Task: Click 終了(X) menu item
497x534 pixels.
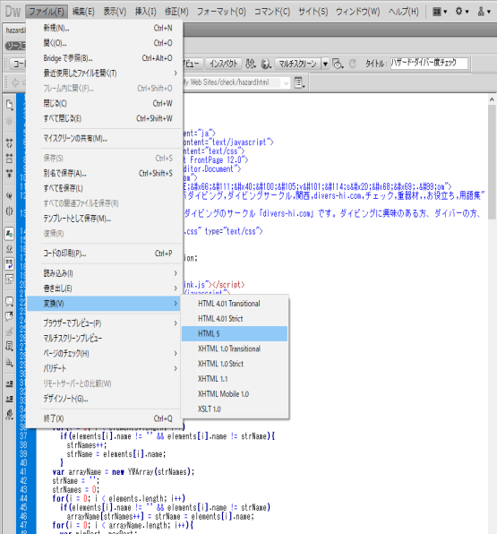Action: pyautogui.click(x=105, y=418)
